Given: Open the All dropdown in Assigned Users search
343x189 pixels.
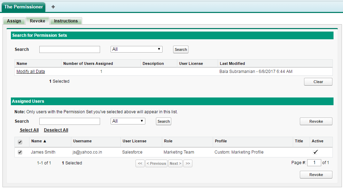Looking at the screenshot, I should tap(128, 121).
